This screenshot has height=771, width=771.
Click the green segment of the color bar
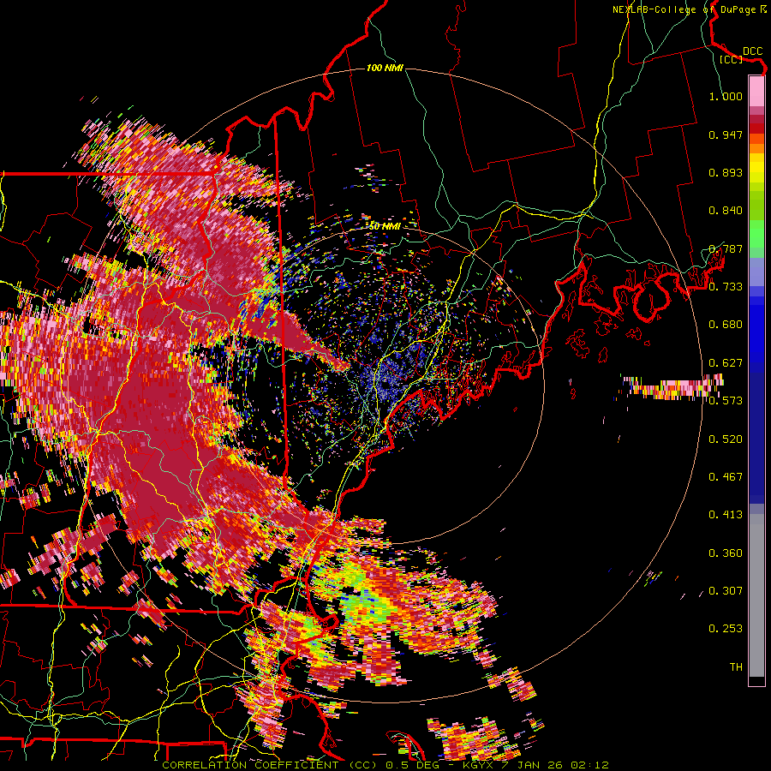pos(756,234)
